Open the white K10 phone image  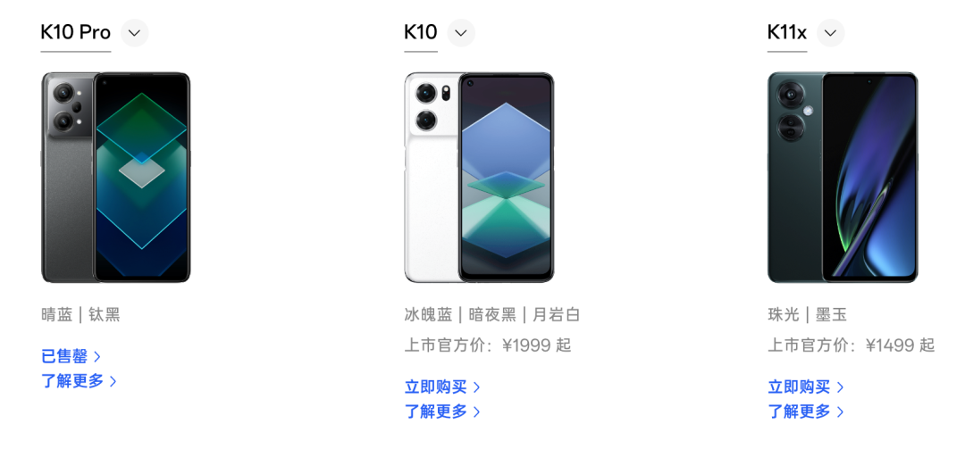(x=480, y=178)
